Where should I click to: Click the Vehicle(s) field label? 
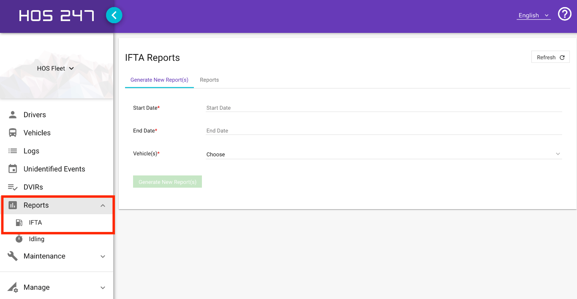point(146,154)
